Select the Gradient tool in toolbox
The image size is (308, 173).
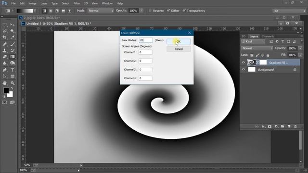point(13,57)
